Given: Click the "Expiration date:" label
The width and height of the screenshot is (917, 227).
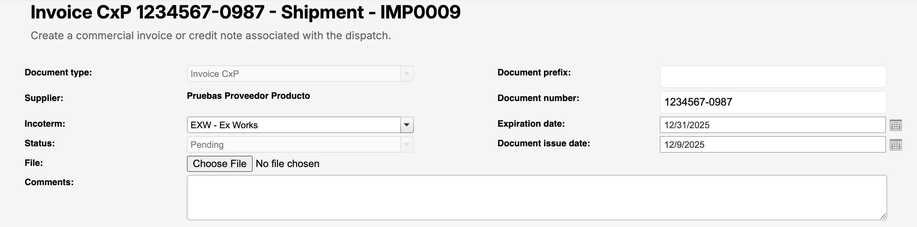Looking at the screenshot, I should (531, 124).
